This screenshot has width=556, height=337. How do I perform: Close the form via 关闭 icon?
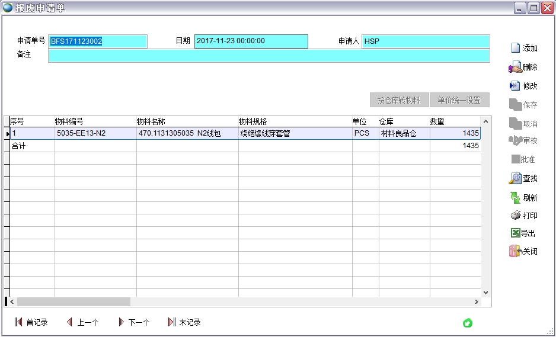523,251
